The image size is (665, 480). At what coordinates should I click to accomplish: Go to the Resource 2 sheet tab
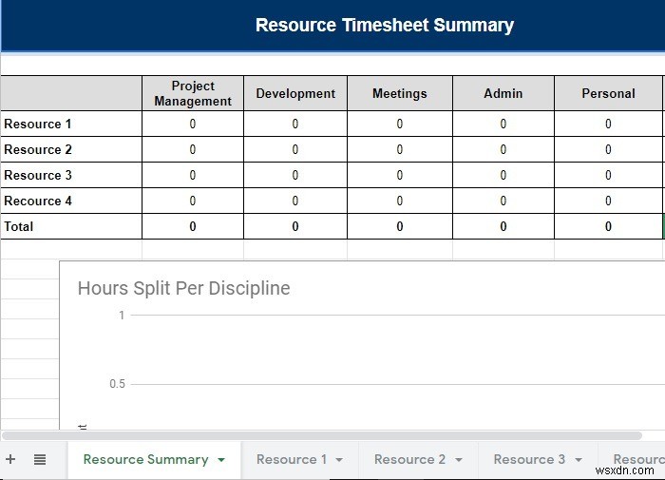[409, 459]
